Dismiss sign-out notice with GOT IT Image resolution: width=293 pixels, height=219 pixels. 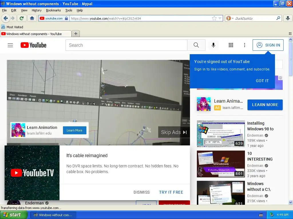262,81
